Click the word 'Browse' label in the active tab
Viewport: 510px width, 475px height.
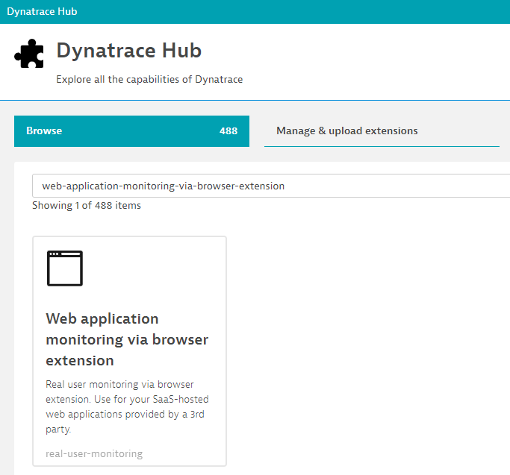44,131
